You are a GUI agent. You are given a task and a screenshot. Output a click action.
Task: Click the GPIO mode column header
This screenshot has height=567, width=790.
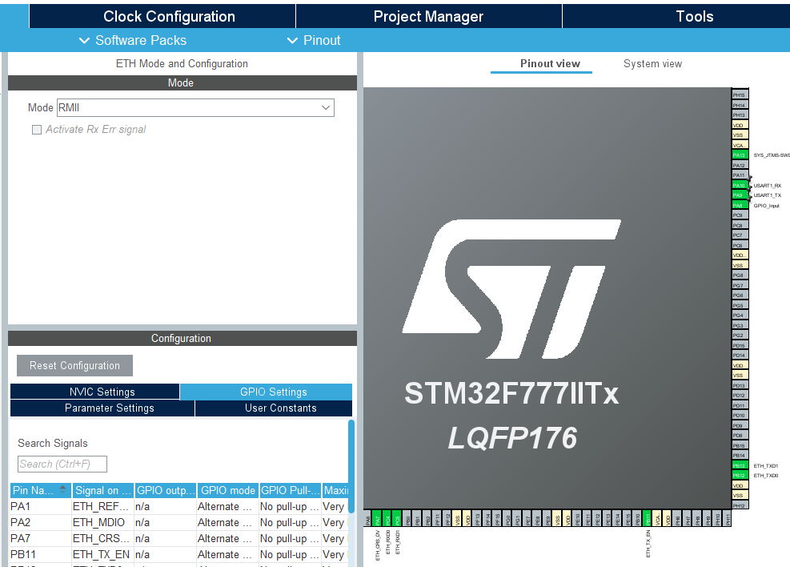pos(228,490)
